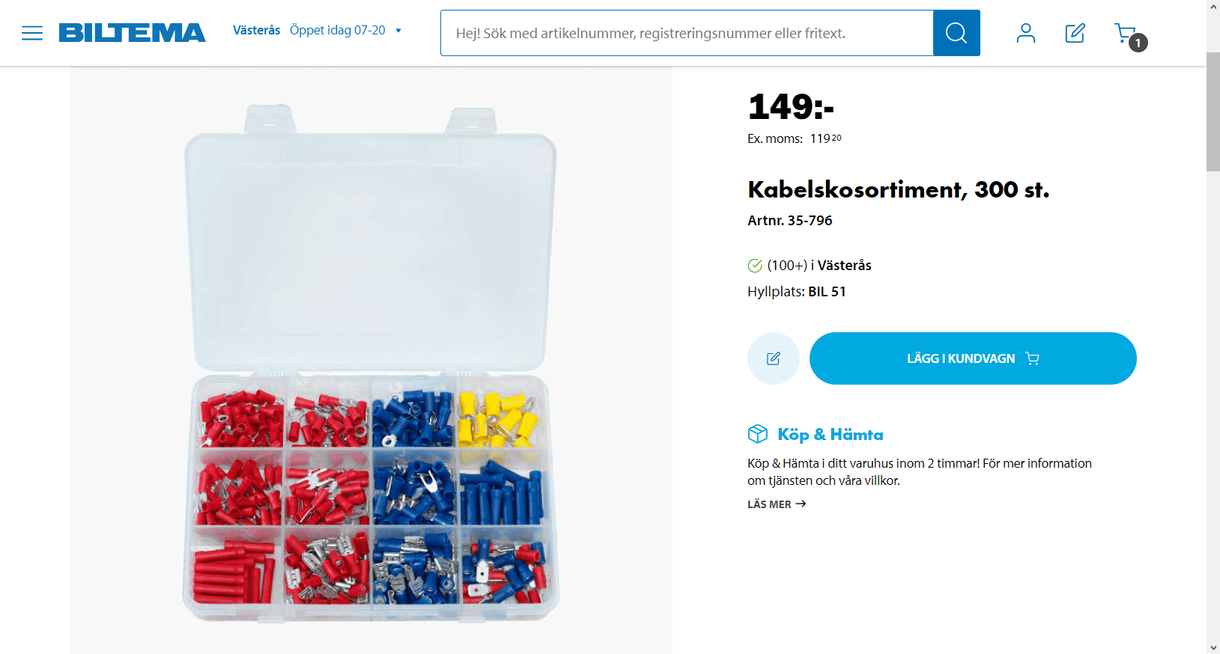Click the scrollbar down arrow

click(1213, 647)
